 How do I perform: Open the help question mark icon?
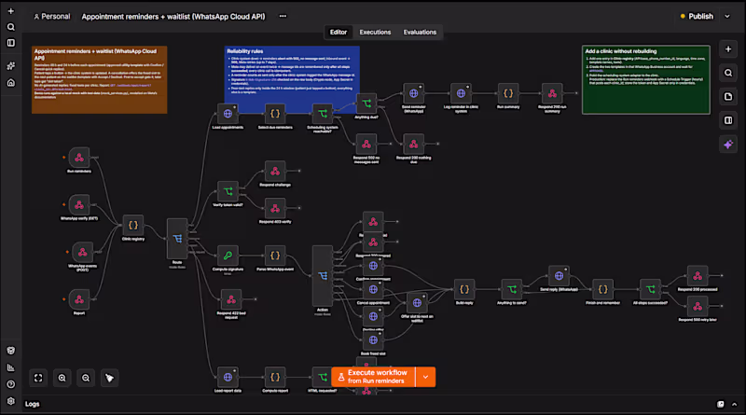[11, 384]
